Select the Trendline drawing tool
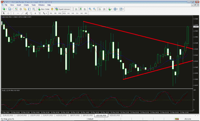200x121 pixels. 22,13
